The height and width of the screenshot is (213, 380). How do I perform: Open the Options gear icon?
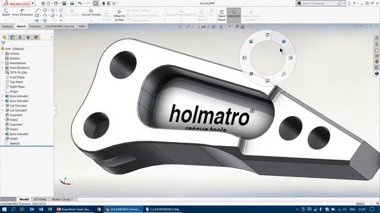[x=114, y=4]
